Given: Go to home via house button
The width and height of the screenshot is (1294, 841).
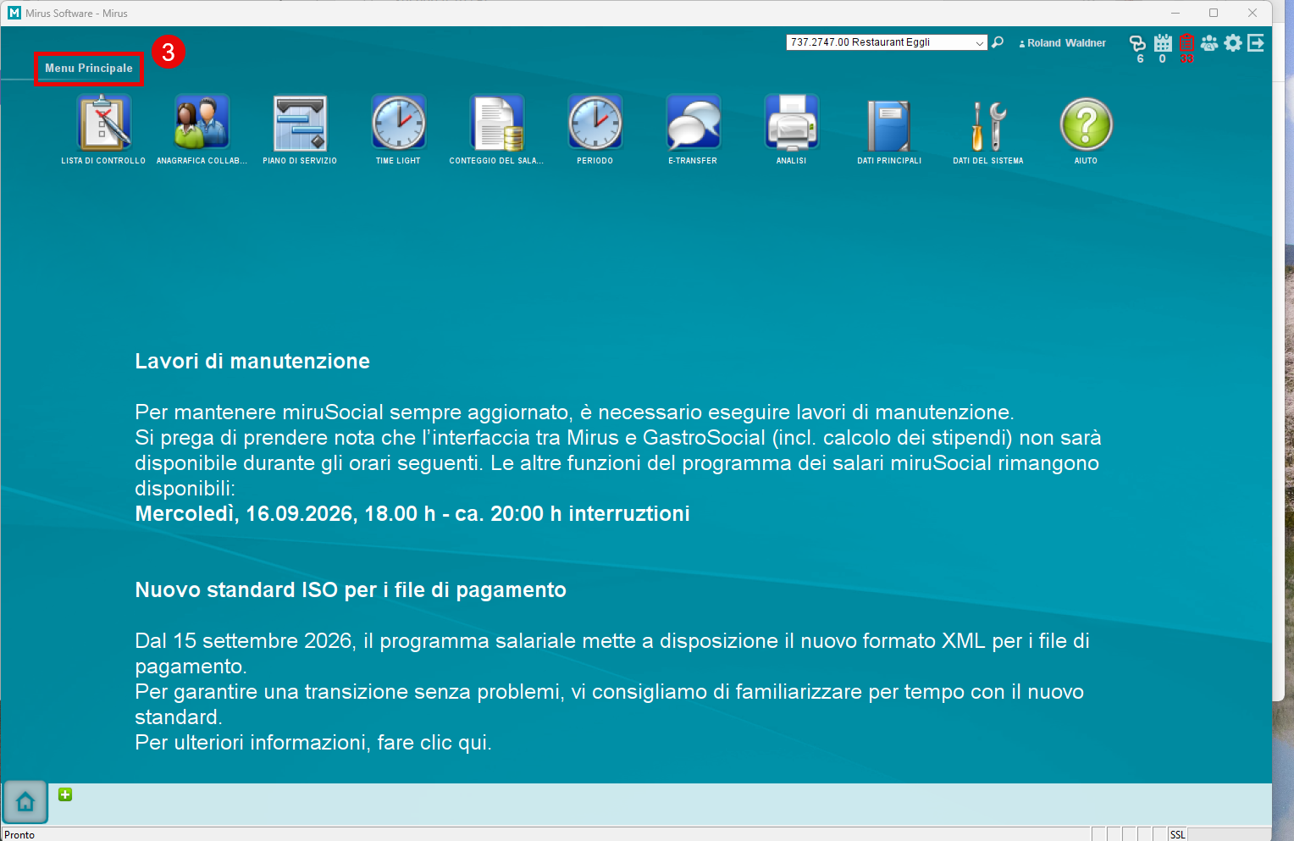Looking at the screenshot, I should (x=25, y=801).
